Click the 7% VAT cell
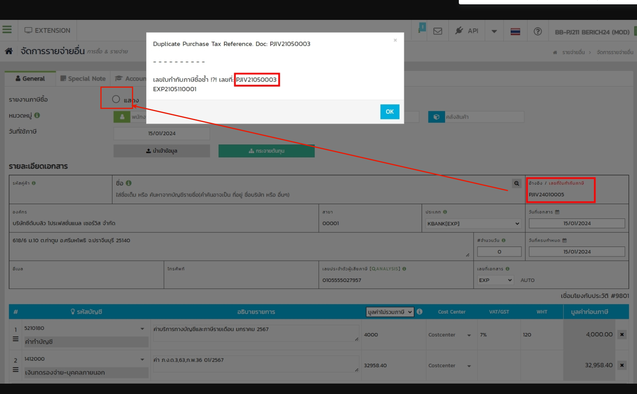Image resolution: width=637 pixels, height=394 pixels. 498,335
